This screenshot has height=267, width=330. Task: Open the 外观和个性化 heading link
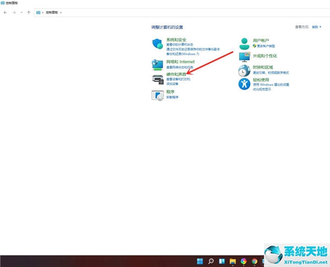pyautogui.click(x=265, y=56)
